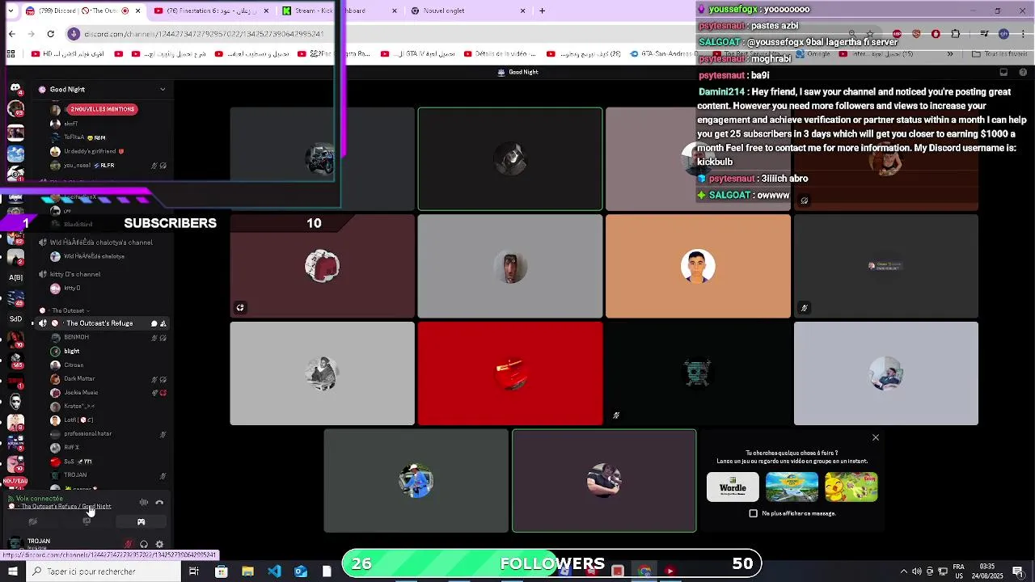Launch the Wordle activity
This screenshot has width=1035, height=582.
click(733, 487)
